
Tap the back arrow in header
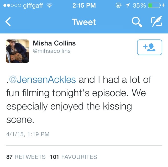coord(8,22)
